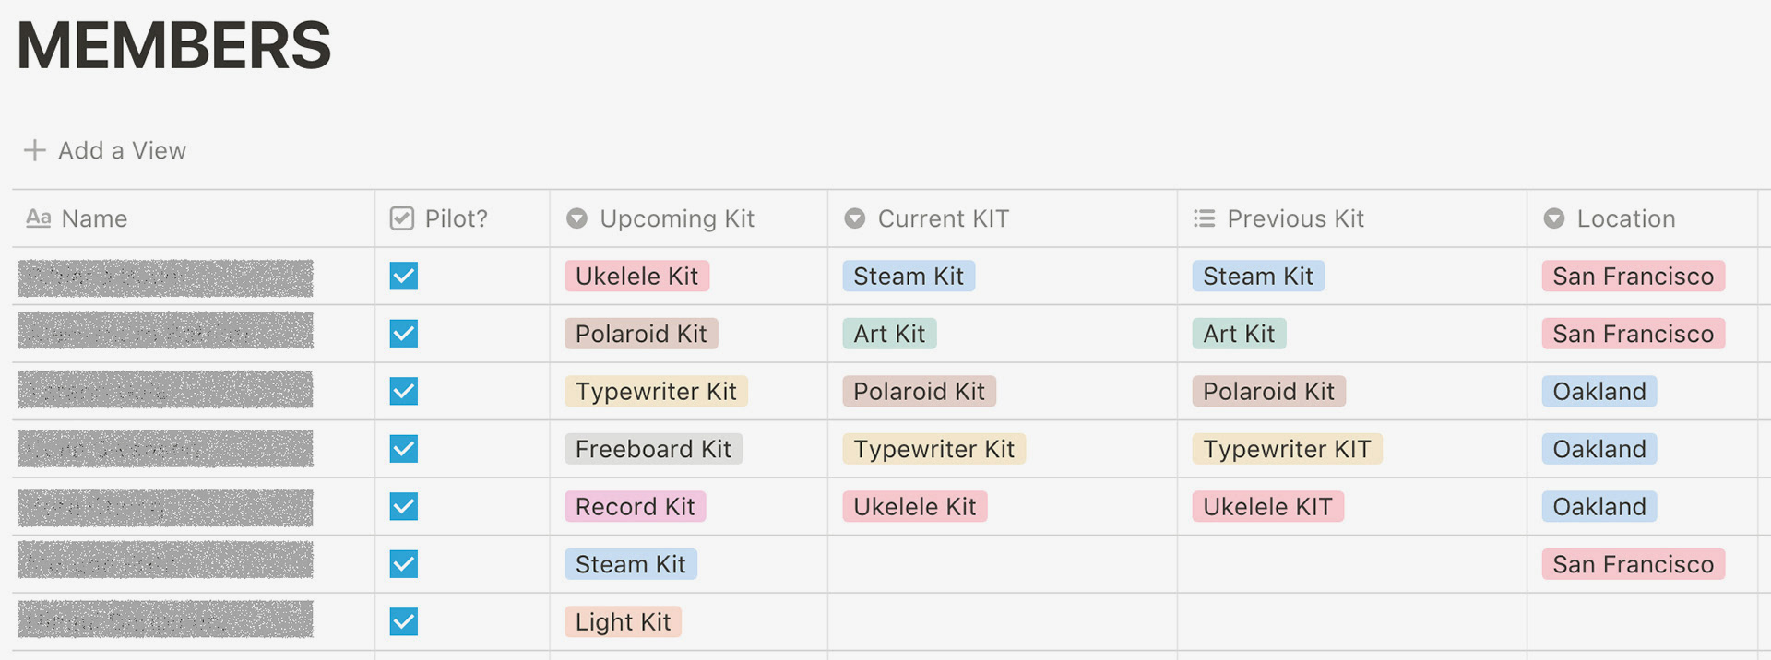This screenshot has width=1771, height=660.
Task: Toggle Pilot checkbox in the Freeboard Kit row
Action: [403, 449]
